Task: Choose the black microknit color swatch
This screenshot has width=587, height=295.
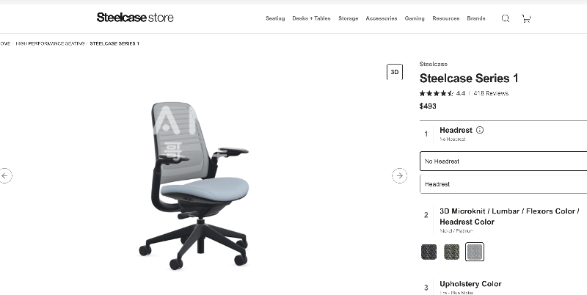Action: [429, 252]
